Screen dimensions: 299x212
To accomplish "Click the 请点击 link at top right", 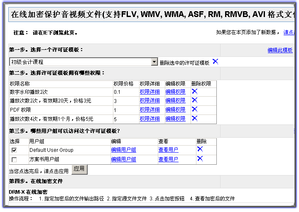I will pyautogui.click(x=289, y=32).
